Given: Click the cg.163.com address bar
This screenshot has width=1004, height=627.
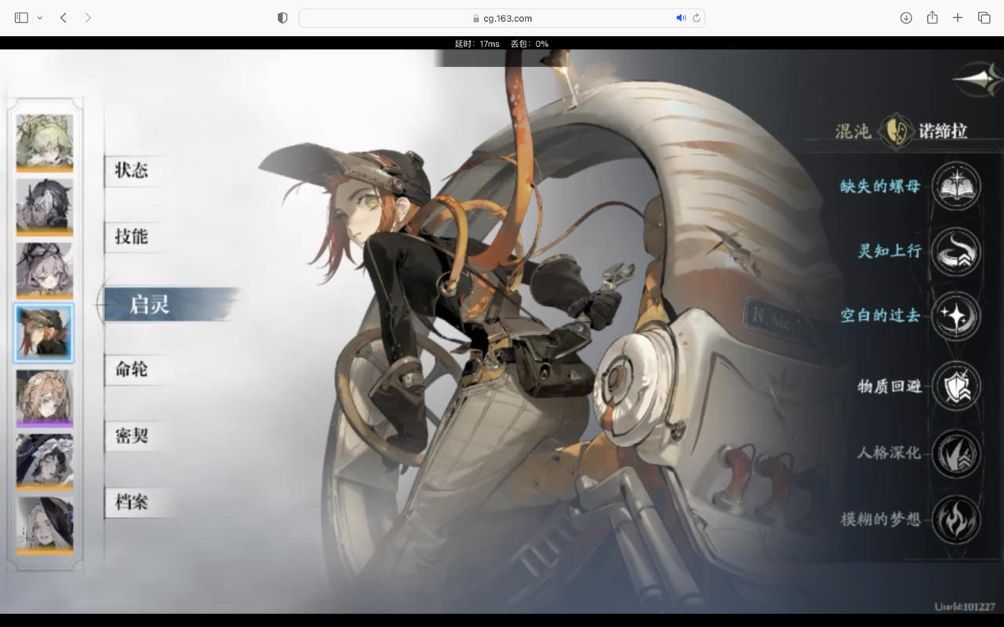Looking at the screenshot, I should click(502, 18).
